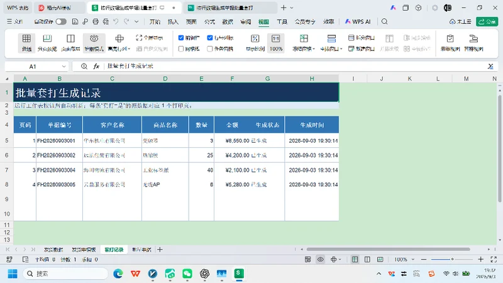The image size is (503, 283).
Task: Click the vertical scrollbar
Action: [500, 148]
